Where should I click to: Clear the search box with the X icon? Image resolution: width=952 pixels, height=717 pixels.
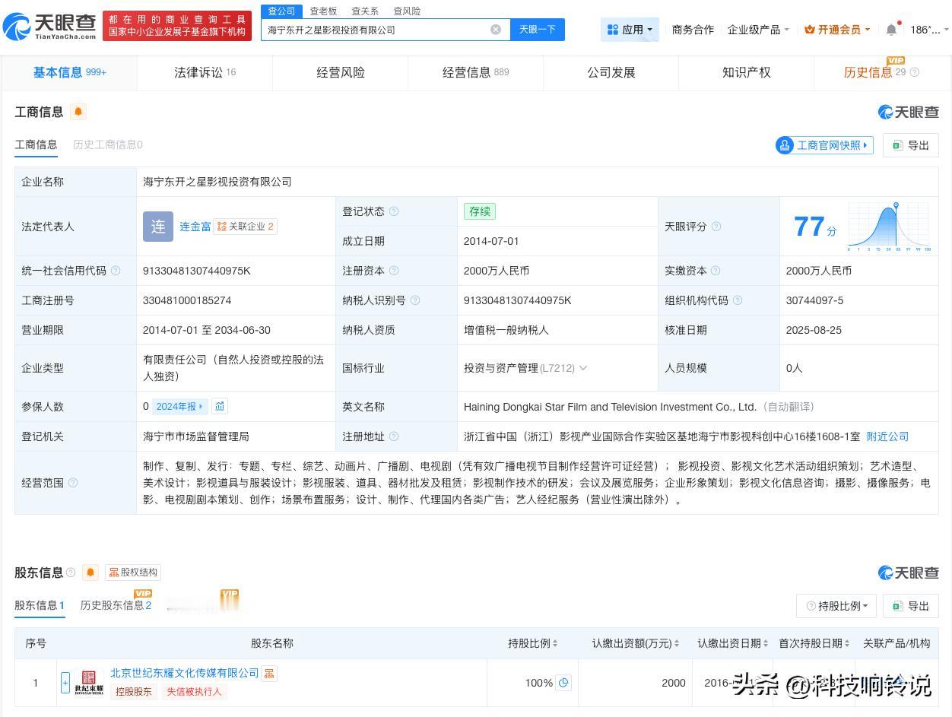coord(496,30)
